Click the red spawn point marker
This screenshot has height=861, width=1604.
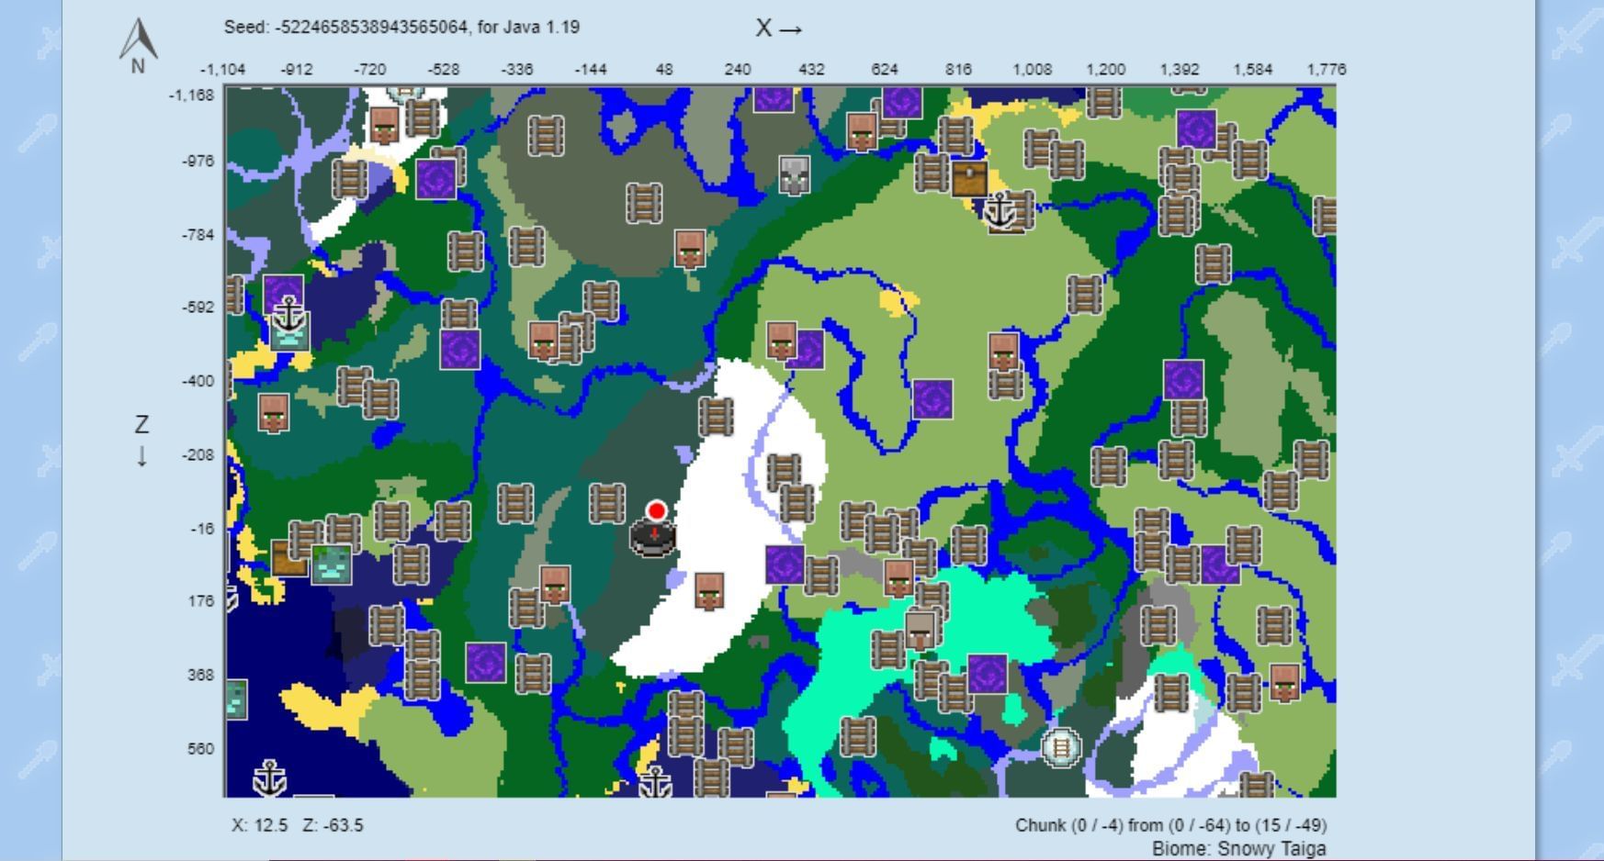(656, 510)
